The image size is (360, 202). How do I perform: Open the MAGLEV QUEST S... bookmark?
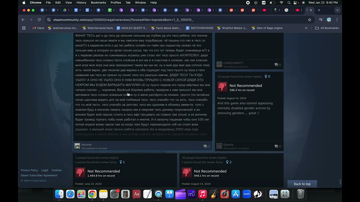(132, 28)
